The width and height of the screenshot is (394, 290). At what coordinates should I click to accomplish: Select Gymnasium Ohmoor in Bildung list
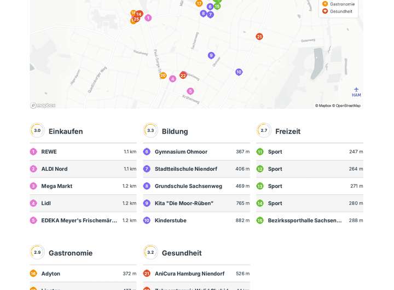tap(181, 152)
